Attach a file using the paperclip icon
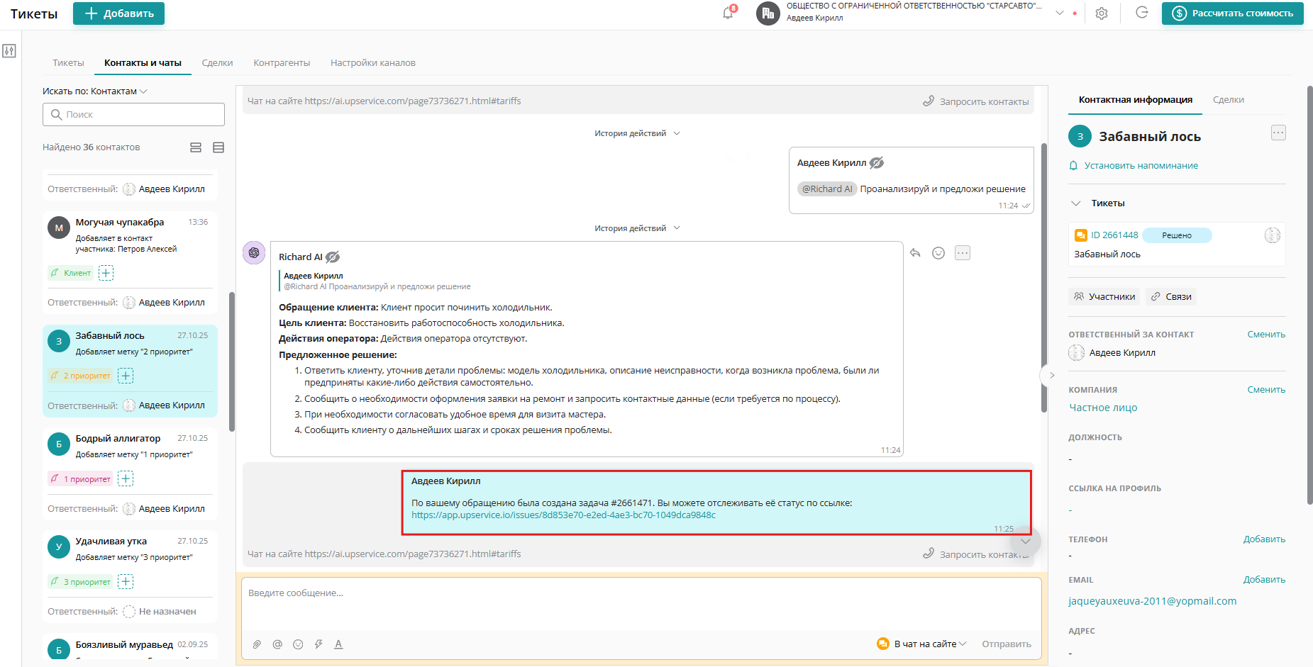The height and width of the screenshot is (667, 1313). (257, 644)
